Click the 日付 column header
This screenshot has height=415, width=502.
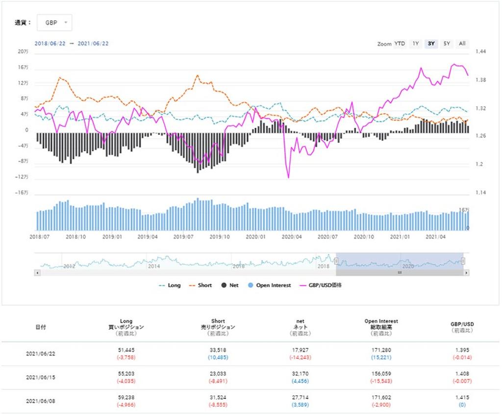pos(41,327)
